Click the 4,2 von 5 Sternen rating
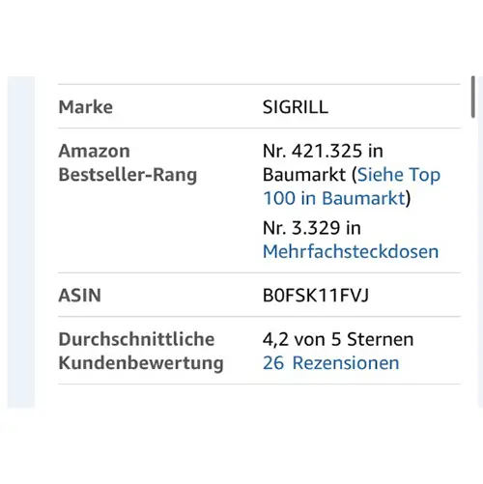Viewport: 483px width, 484px height. coord(338,339)
